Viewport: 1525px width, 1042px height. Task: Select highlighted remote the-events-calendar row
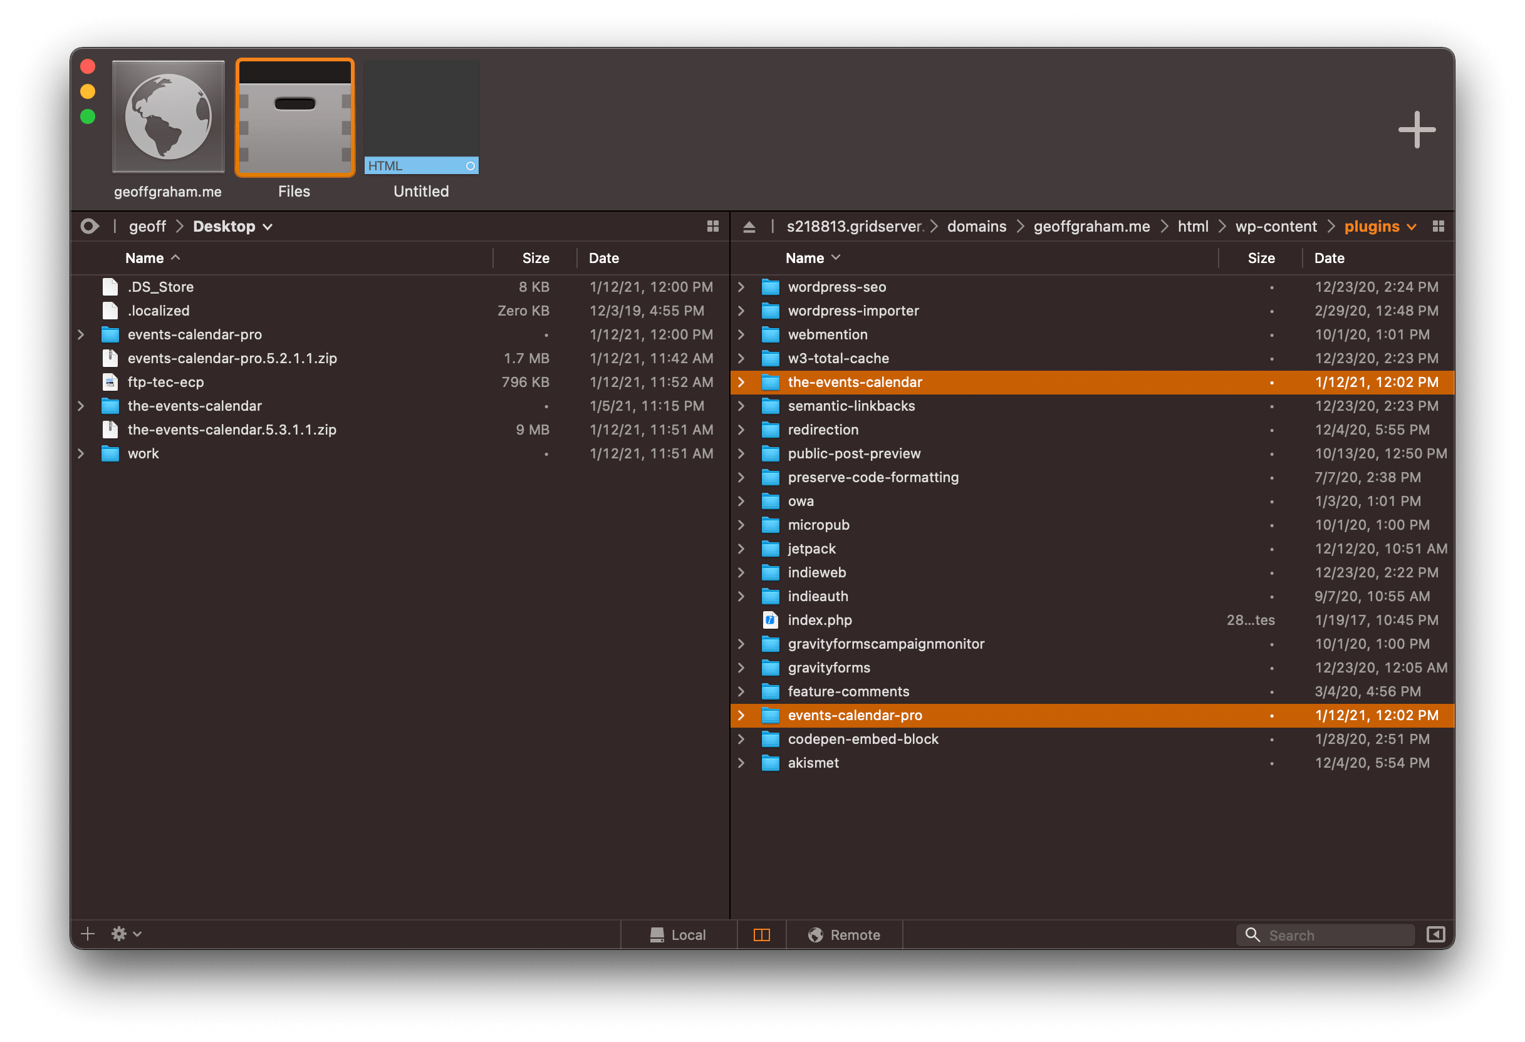[1092, 383]
